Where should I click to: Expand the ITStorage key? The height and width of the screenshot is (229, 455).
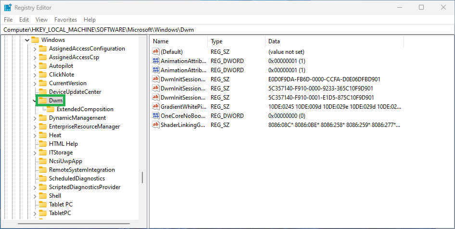coord(35,153)
